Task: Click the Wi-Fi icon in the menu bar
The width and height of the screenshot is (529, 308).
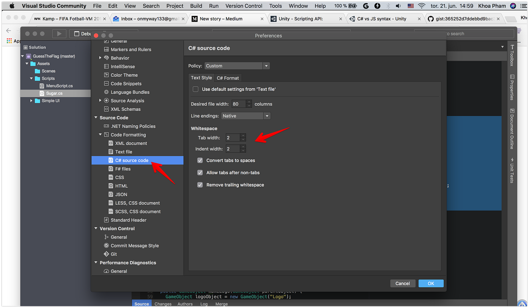Action: tap(421, 5)
